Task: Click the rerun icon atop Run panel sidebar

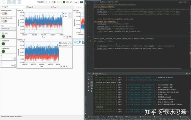Action: tap(88, 77)
